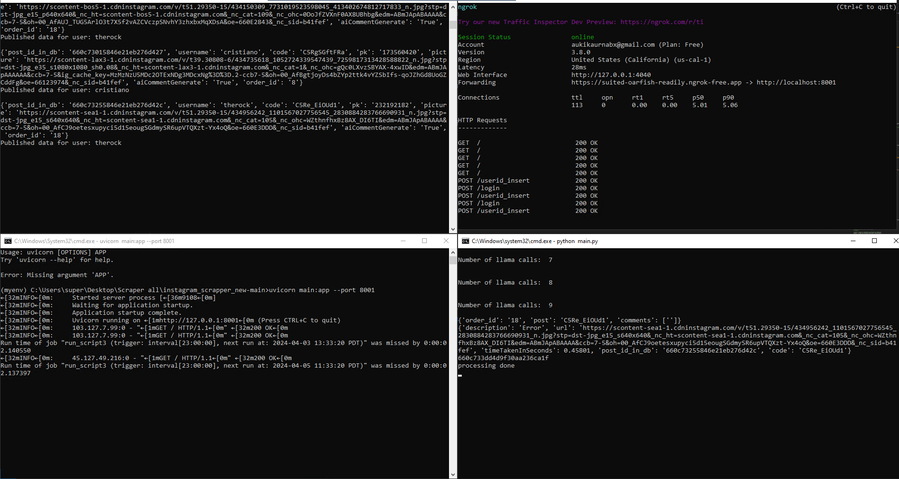This screenshot has width=899, height=479.
Task: Maximize the uvicorn main:app cmd window
Action: click(424, 241)
